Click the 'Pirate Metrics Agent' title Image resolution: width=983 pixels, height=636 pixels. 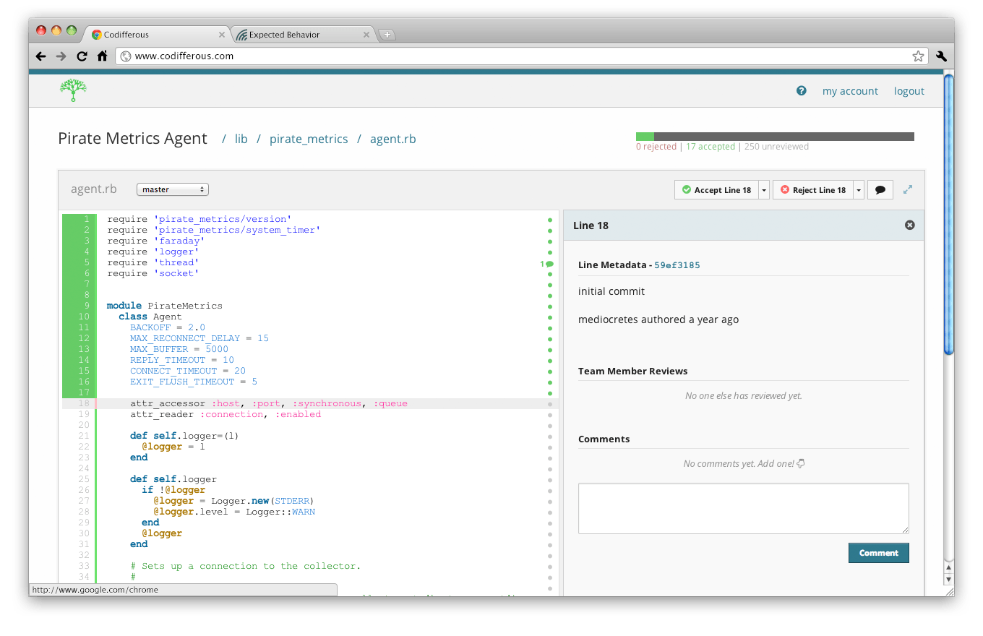(132, 139)
